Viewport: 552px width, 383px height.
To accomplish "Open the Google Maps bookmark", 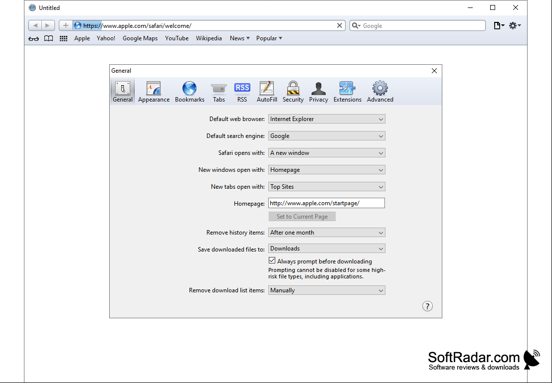I will click(x=140, y=38).
